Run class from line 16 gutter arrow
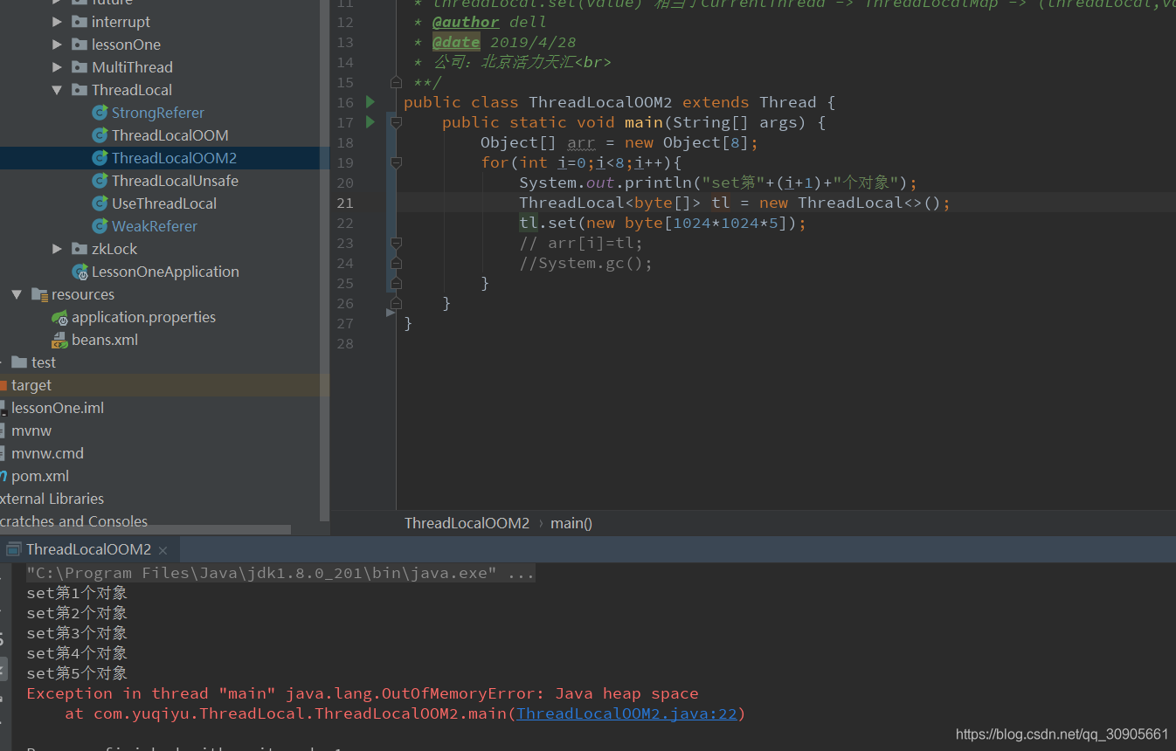 click(x=370, y=102)
